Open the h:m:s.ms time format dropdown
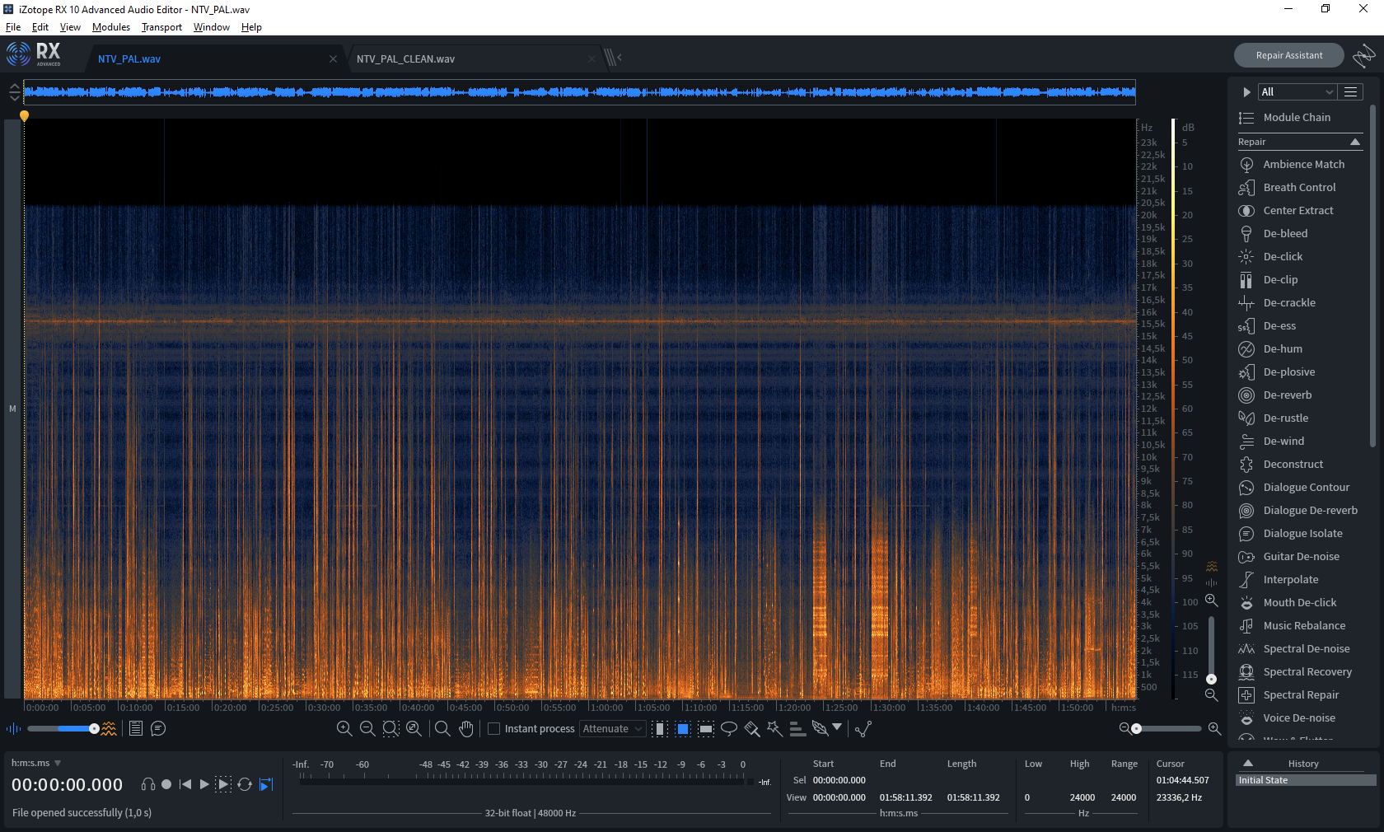The width and height of the screenshot is (1384, 832). 36,764
